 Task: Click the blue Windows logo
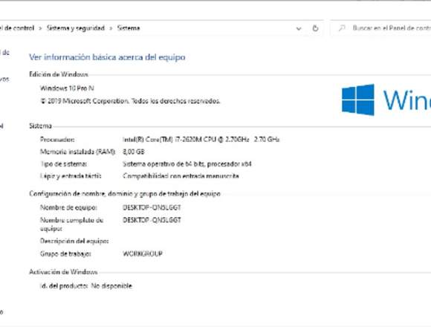(x=358, y=100)
